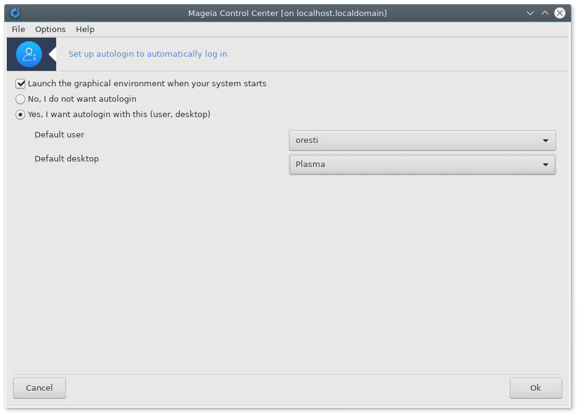Click the Set up autologin heading text
579x416 pixels.
148,54
